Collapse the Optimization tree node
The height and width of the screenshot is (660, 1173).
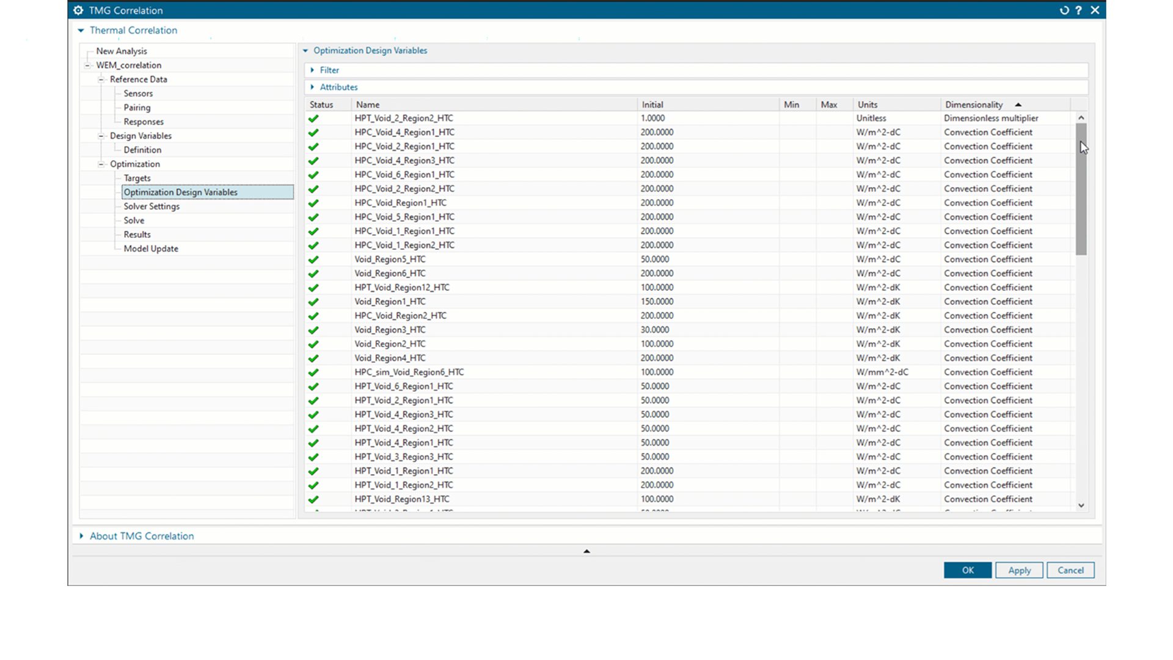pyautogui.click(x=101, y=164)
